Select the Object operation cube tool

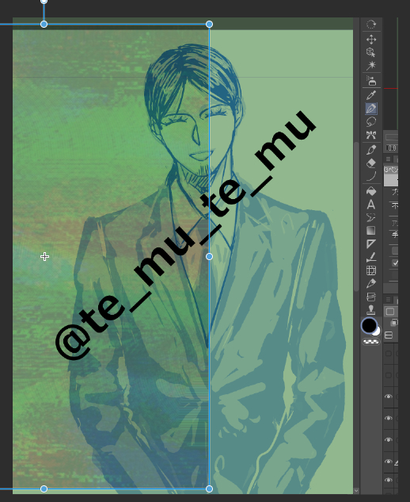(371, 52)
